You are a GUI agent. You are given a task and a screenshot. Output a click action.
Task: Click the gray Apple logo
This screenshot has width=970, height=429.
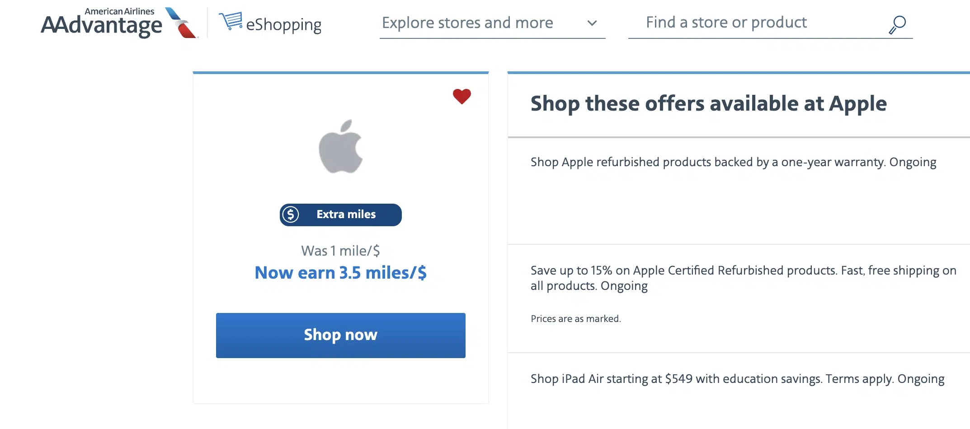[341, 147]
